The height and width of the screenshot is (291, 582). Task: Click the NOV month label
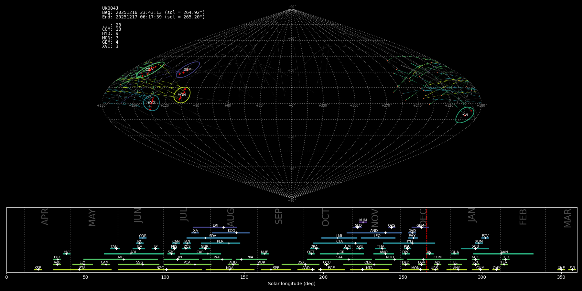tap(375, 218)
